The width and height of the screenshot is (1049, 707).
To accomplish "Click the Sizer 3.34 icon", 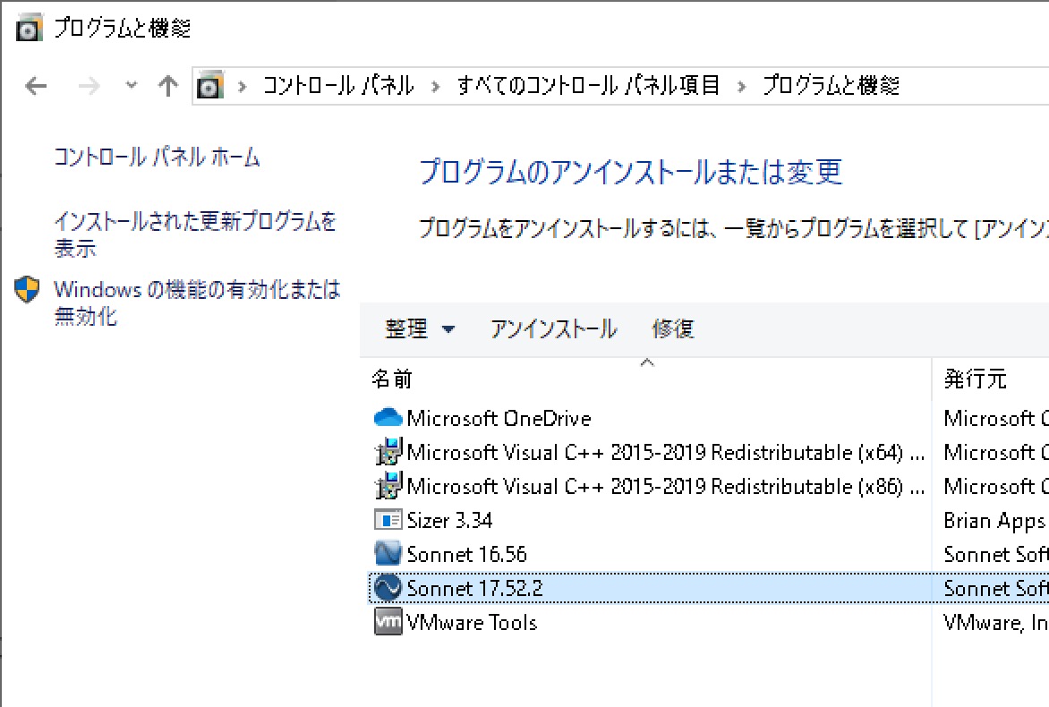I will coord(388,520).
